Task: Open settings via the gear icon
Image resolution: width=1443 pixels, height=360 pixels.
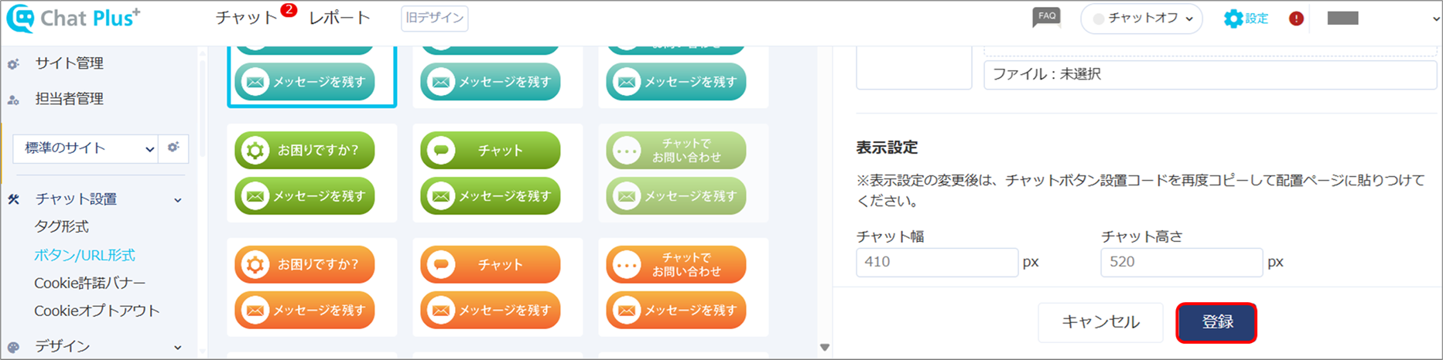Action: point(1233,19)
